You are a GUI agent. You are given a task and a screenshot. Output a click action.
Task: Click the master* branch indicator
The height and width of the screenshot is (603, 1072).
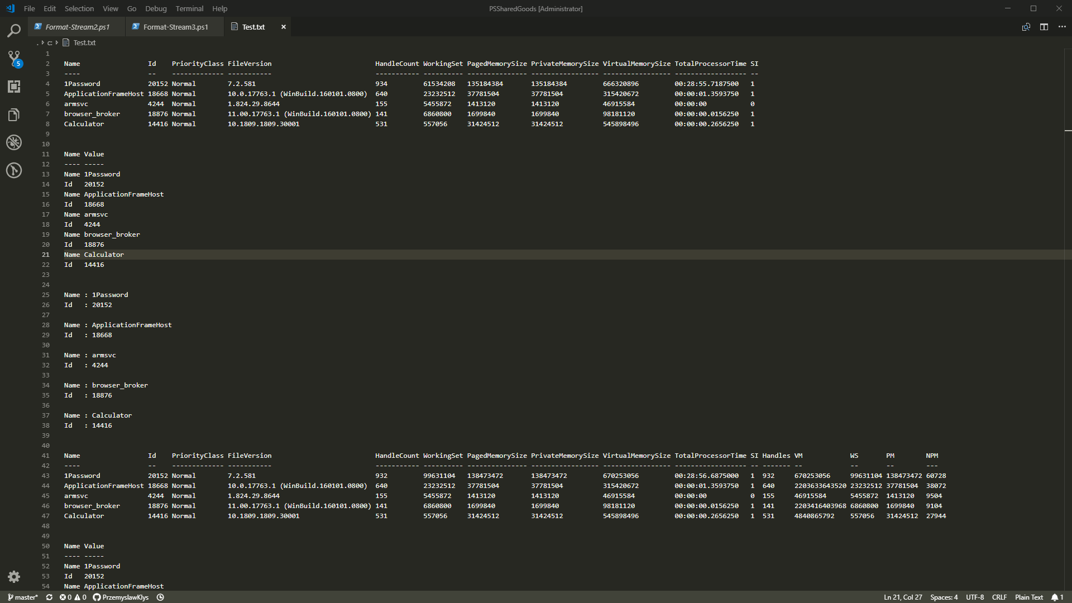(x=22, y=597)
